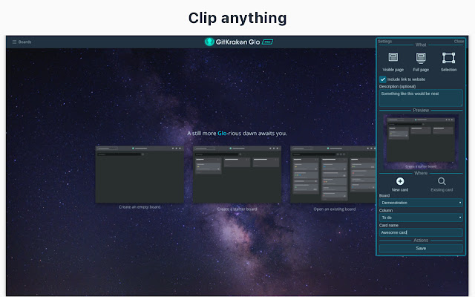Click the 'New card' label
Viewport: 475px width, 297px height.
click(400, 190)
